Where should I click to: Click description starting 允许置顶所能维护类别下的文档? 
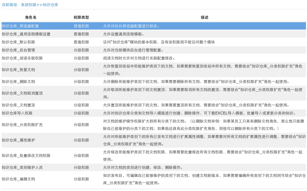click(197, 105)
